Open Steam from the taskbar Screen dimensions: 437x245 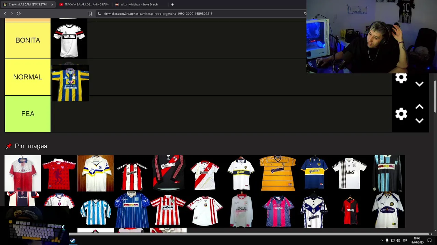[72, 241]
